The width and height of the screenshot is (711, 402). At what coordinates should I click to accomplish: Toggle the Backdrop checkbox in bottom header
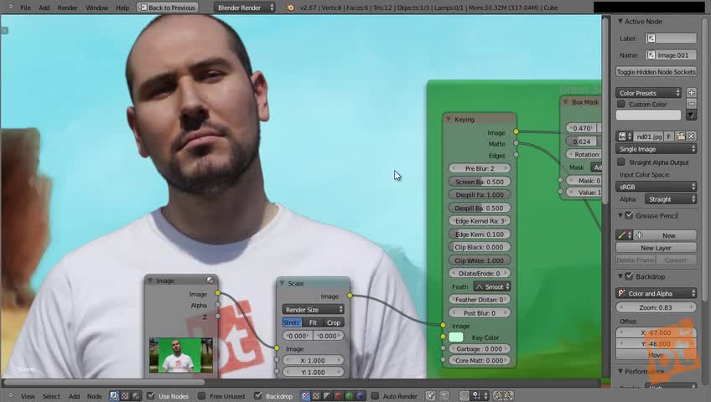[258, 395]
